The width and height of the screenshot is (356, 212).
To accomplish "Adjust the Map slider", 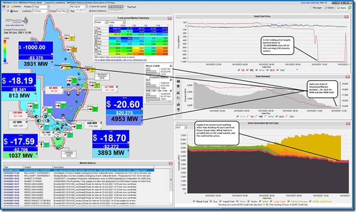I will click(x=81, y=11).
